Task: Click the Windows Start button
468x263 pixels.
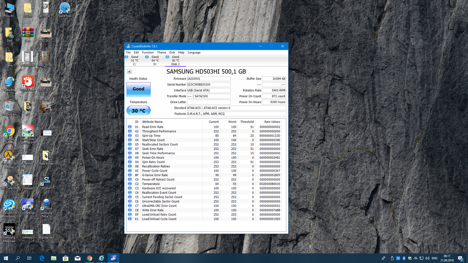Action: [6, 258]
